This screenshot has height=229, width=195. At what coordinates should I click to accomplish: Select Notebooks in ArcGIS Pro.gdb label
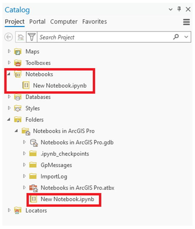click(x=77, y=142)
